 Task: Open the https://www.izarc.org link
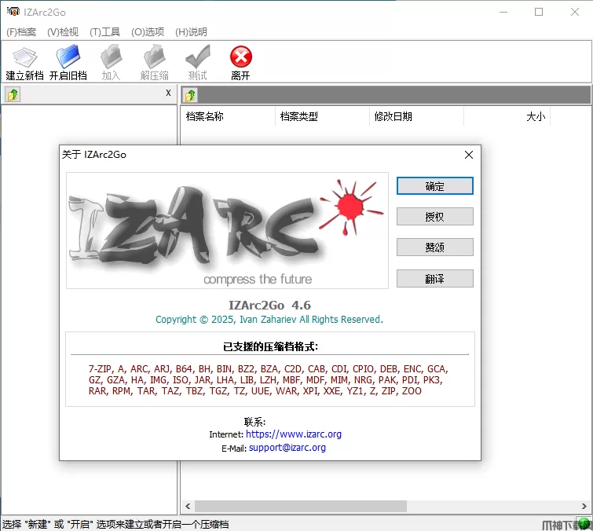pos(294,434)
